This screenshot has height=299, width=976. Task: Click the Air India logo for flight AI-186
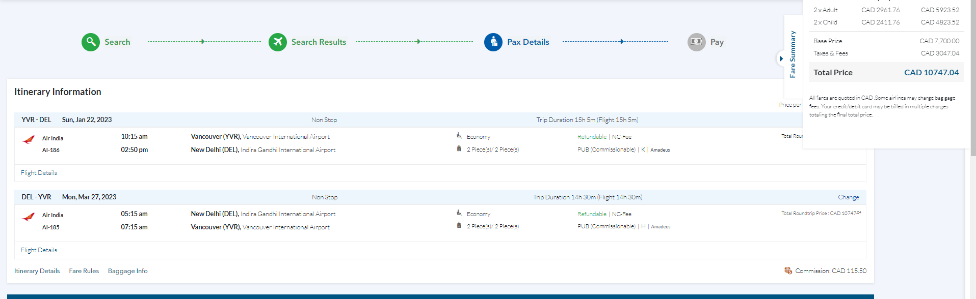pyautogui.click(x=29, y=140)
